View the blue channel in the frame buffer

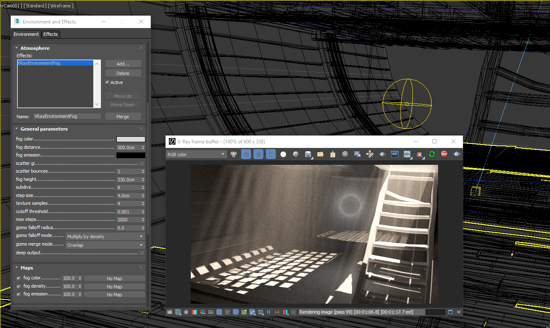point(271,154)
